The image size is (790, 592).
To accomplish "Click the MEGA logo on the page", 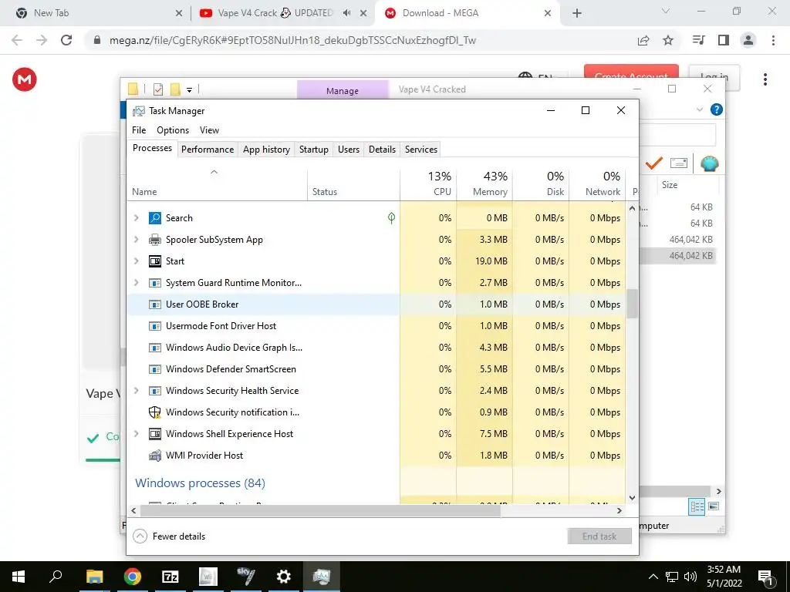I will (24, 79).
